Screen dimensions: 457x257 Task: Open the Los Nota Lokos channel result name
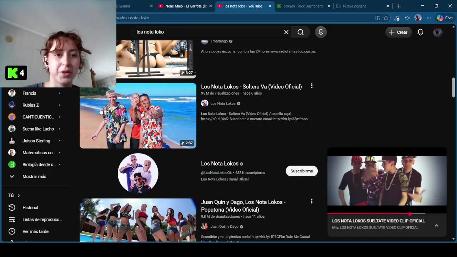point(220,163)
